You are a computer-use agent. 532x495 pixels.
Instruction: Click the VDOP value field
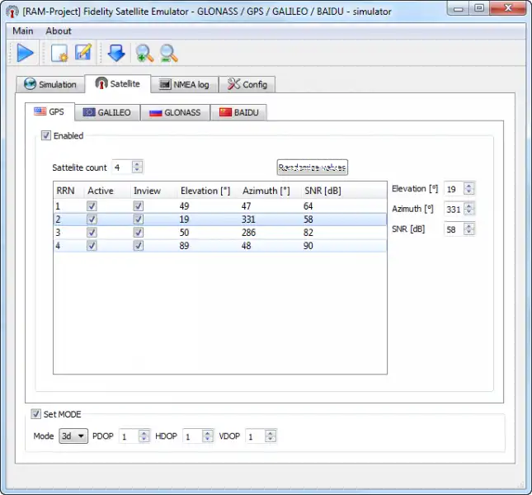[x=255, y=436]
